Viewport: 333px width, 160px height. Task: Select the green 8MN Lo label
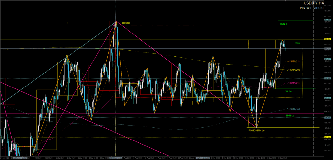click(290, 115)
